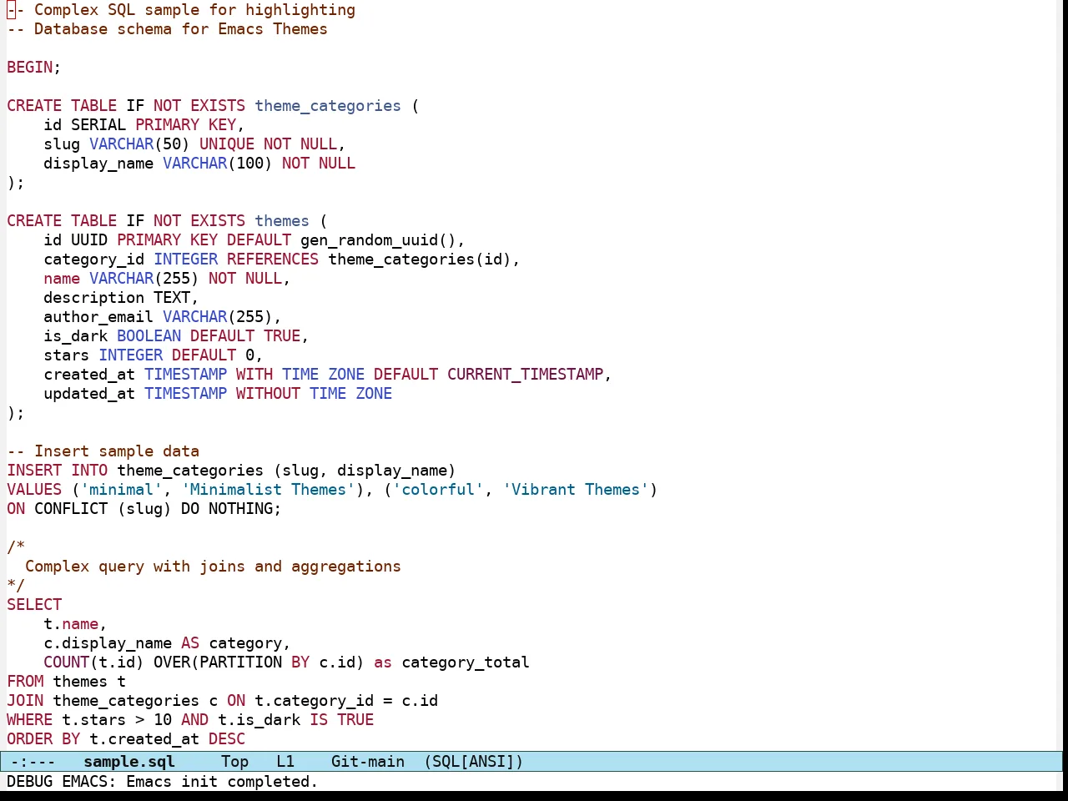Click t.category_id in the JOIN condition

click(x=314, y=701)
